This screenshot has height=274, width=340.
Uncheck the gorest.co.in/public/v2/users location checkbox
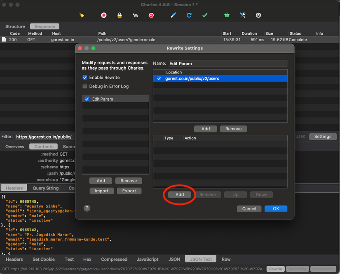(x=159, y=78)
